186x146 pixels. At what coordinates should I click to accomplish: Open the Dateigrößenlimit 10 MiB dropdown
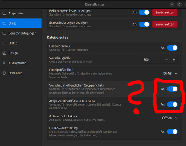point(170,74)
